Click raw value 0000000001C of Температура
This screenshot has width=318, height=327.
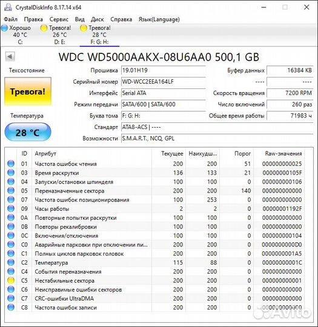[x=282, y=263]
